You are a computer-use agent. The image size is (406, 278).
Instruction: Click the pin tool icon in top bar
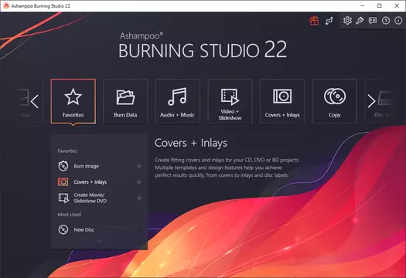click(360, 20)
